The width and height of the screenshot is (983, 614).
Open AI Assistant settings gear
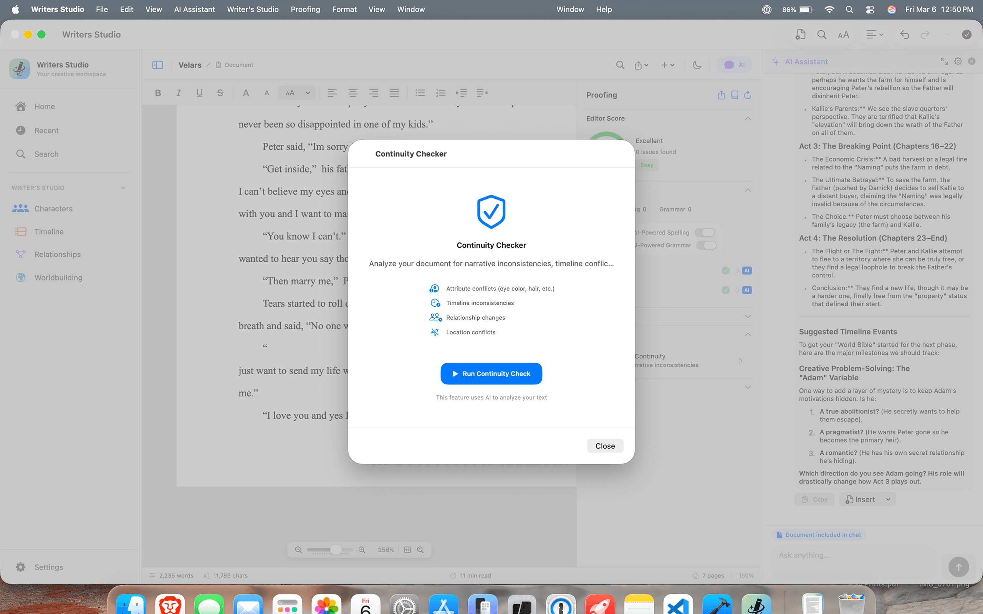958,61
